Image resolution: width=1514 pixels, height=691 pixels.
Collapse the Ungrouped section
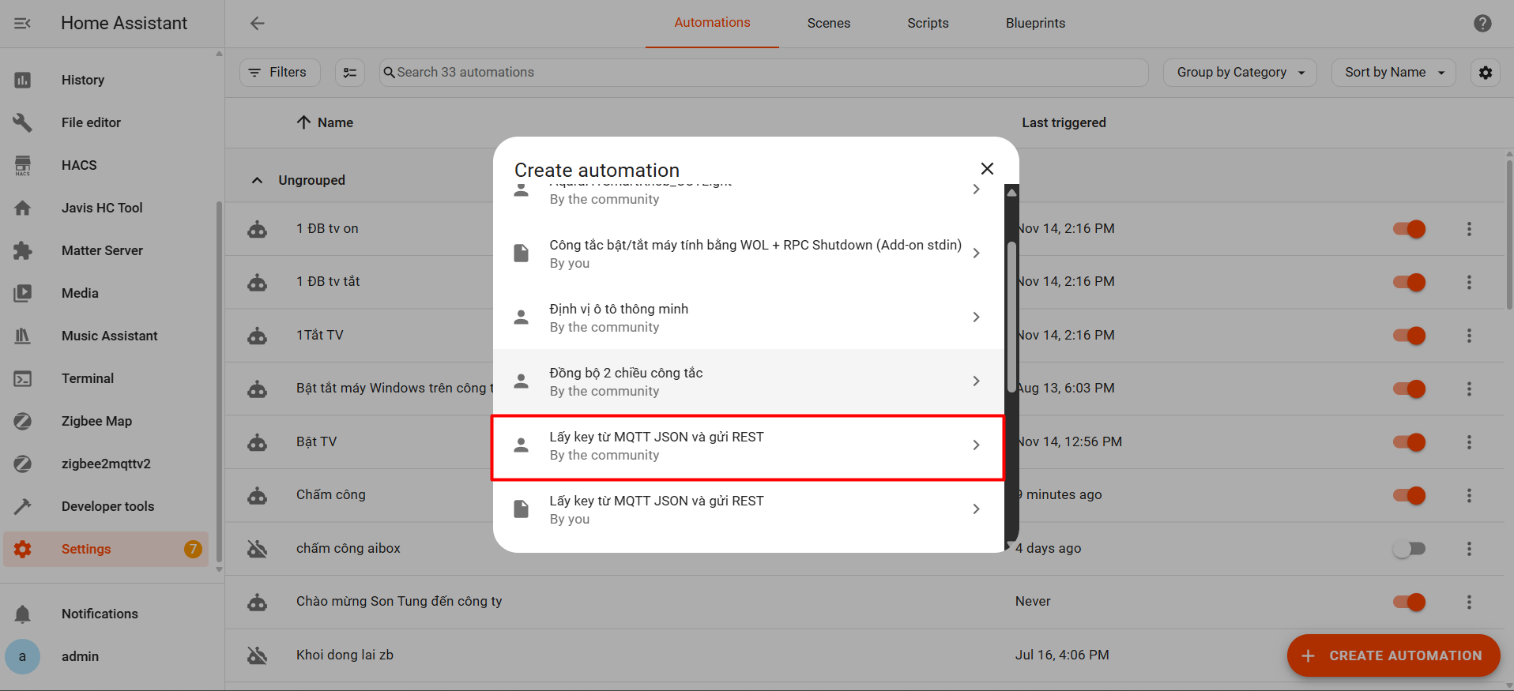[257, 180]
